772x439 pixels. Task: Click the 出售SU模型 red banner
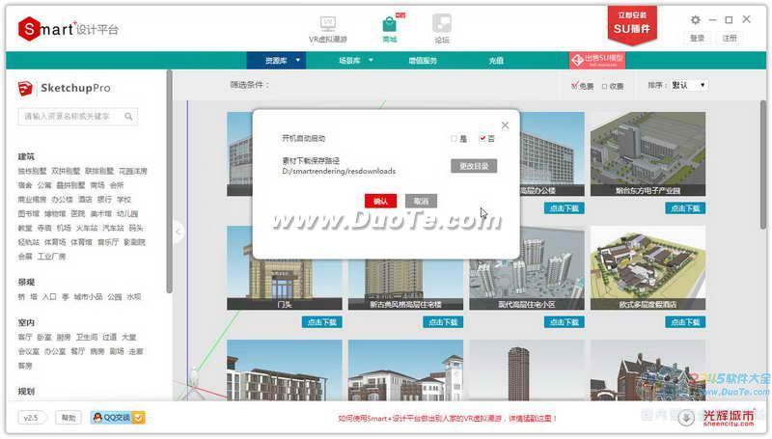tap(597, 60)
